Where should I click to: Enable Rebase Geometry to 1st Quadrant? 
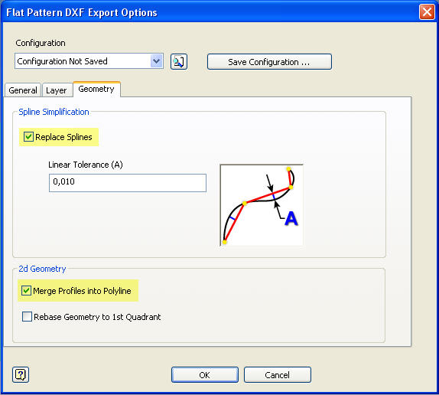pos(27,317)
